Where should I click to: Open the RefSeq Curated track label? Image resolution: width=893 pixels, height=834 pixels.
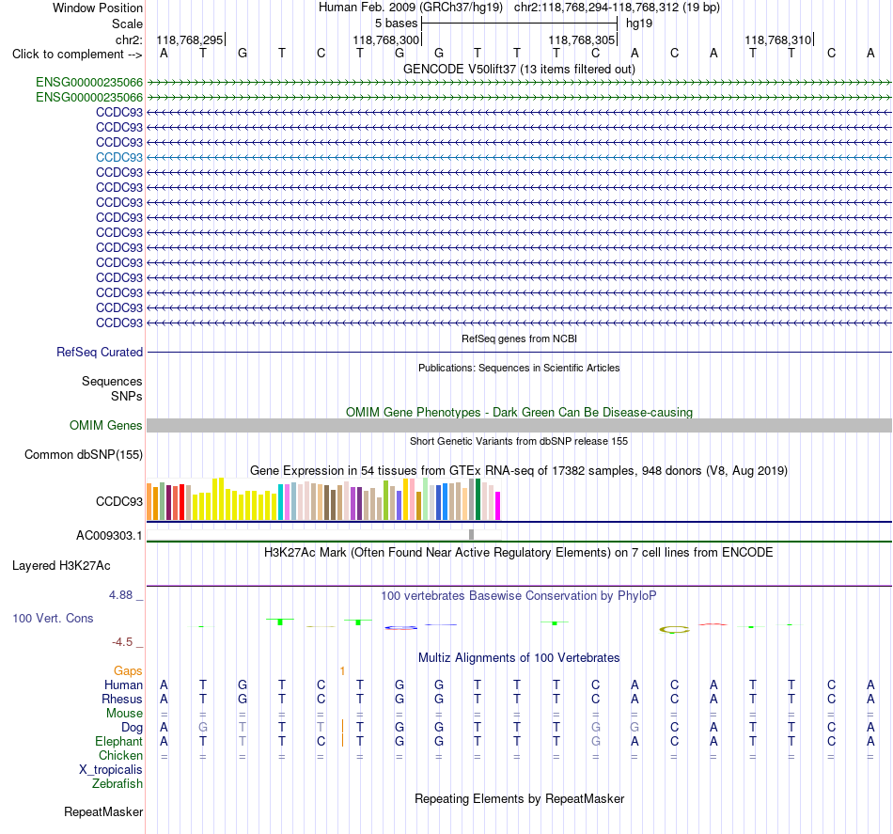(100, 352)
